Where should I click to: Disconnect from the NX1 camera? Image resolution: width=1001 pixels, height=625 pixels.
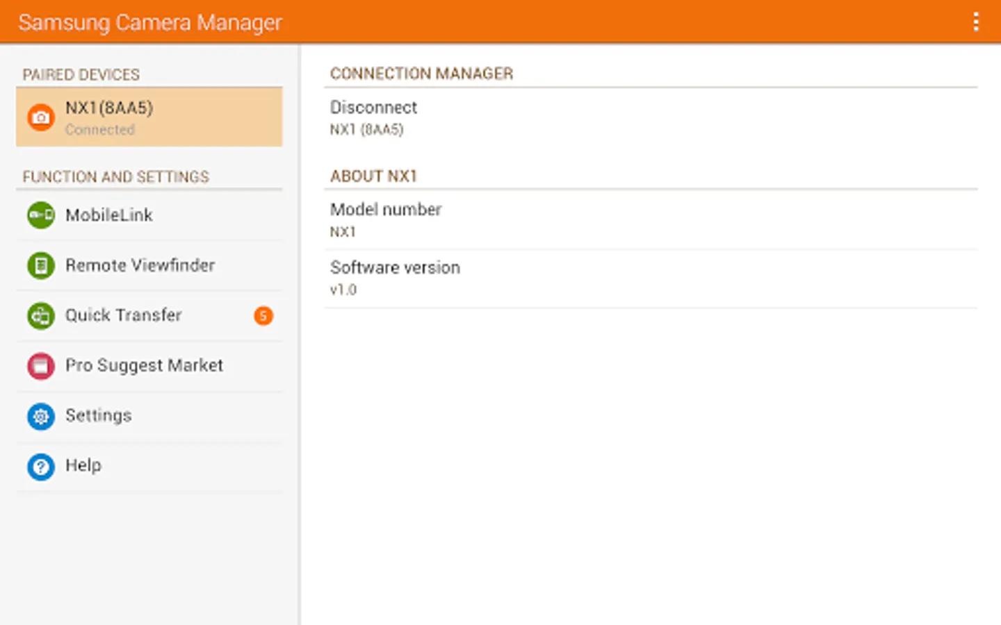point(651,117)
